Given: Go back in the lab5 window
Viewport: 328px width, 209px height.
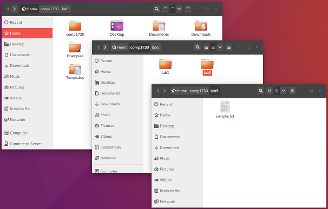Looking at the screenshot, I should tap(158, 91).
